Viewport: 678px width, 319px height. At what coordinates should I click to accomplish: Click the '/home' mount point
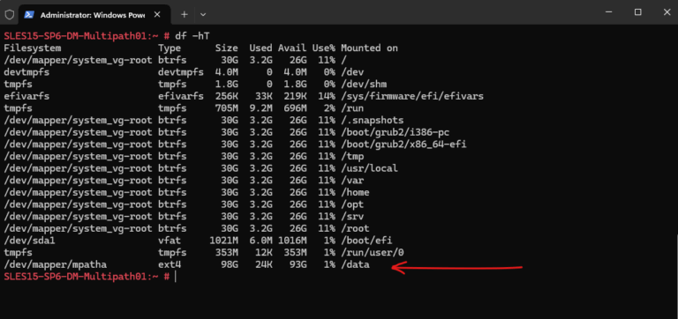coord(355,192)
